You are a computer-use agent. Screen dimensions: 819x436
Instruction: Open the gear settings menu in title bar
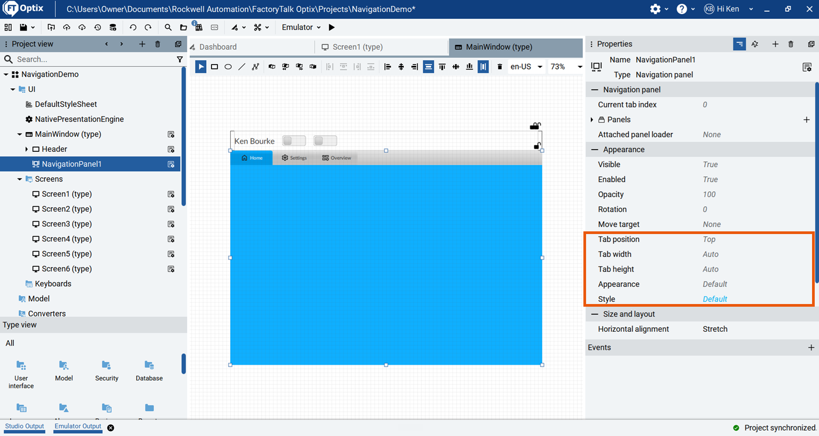coord(655,9)
